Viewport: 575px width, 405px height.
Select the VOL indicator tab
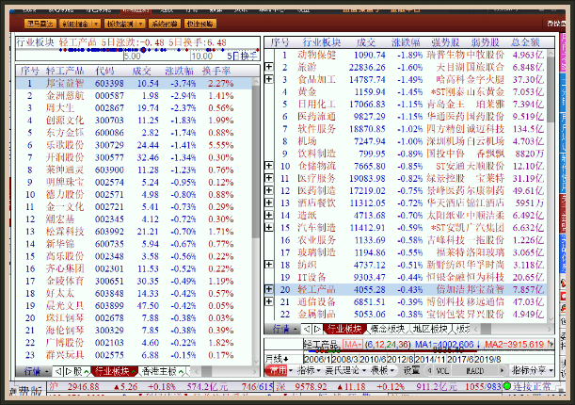442,371
